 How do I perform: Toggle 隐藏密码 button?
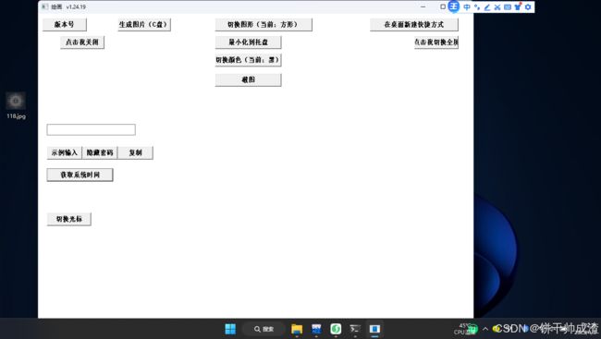[x=99, y=152]
